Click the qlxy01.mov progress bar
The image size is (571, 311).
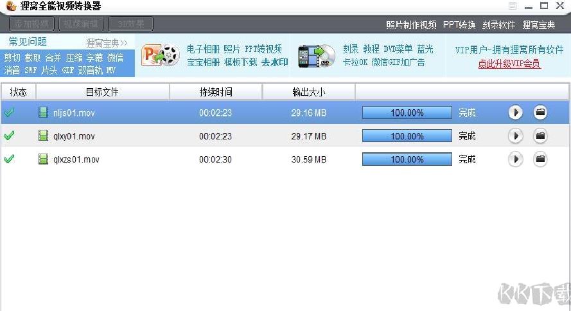pos(407,136)
